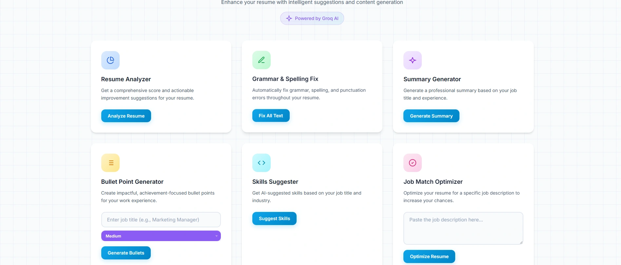The width and height of the screenshot is (621, 265).
Task: Click the Generate Bullets button
Action: (x=126, y=253)
